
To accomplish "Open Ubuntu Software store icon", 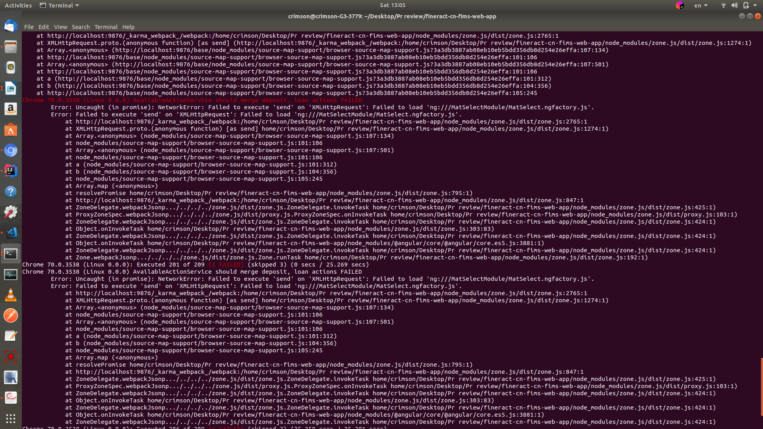I will [x=11, y=130].
